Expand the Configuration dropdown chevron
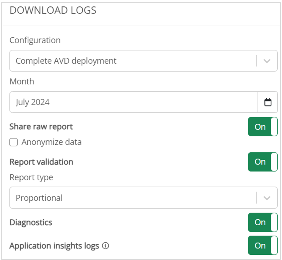 coord(267,61)
